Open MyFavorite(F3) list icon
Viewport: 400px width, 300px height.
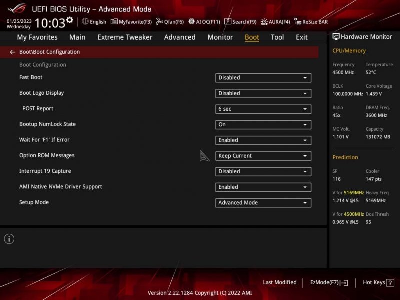pos(114,22)
